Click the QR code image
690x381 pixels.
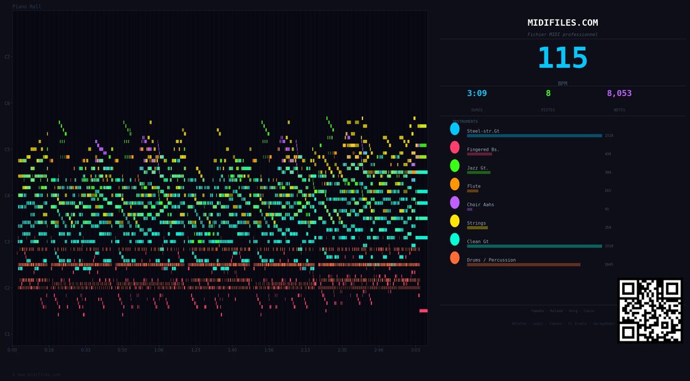(x=650, y=311)
